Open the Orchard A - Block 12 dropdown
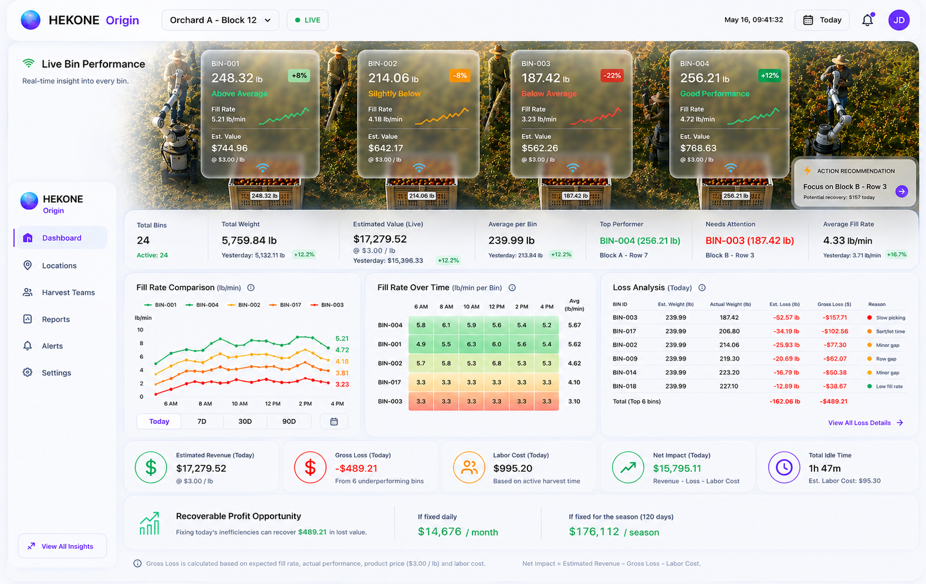This screenshot has width=926, height=584. tap(220, 20)
